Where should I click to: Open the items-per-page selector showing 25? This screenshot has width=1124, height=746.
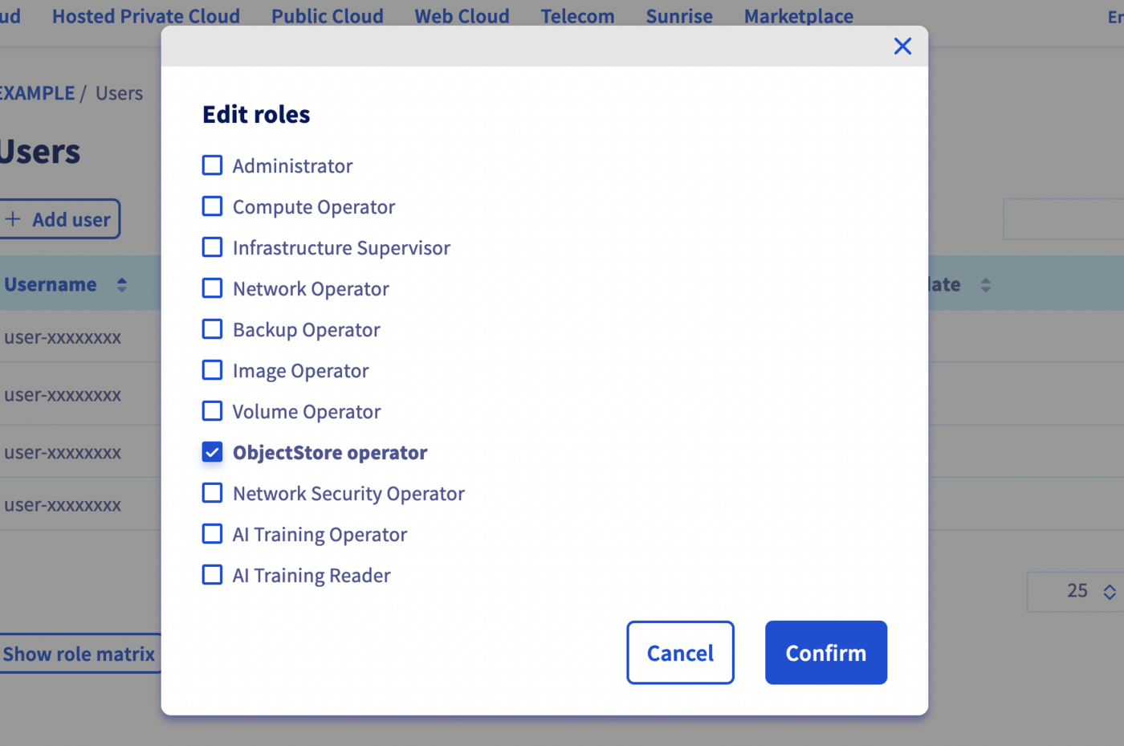(1080, 591)
